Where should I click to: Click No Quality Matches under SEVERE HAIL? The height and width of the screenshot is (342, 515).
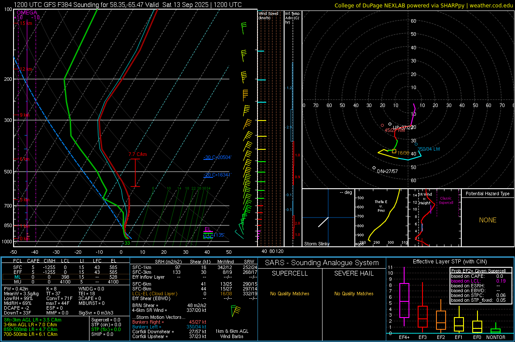click(x=354, y=294)
